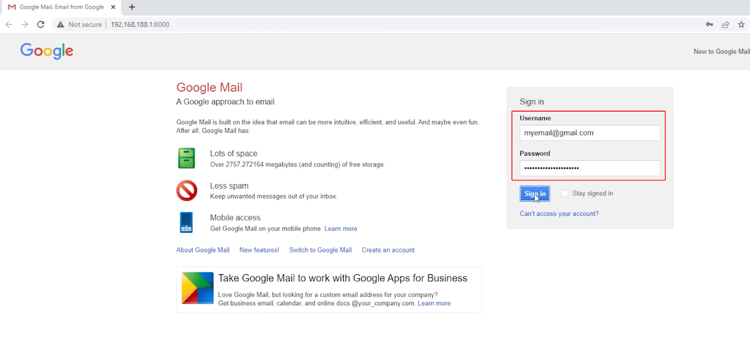Open the New features! link
Screen dimensions: 750x339
point(259,250)
